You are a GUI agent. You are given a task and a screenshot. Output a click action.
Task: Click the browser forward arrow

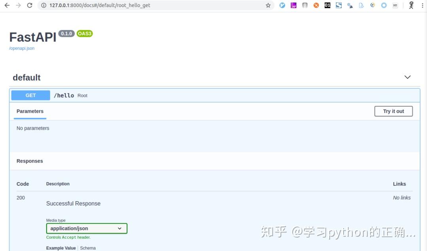[x=18, y=5]
